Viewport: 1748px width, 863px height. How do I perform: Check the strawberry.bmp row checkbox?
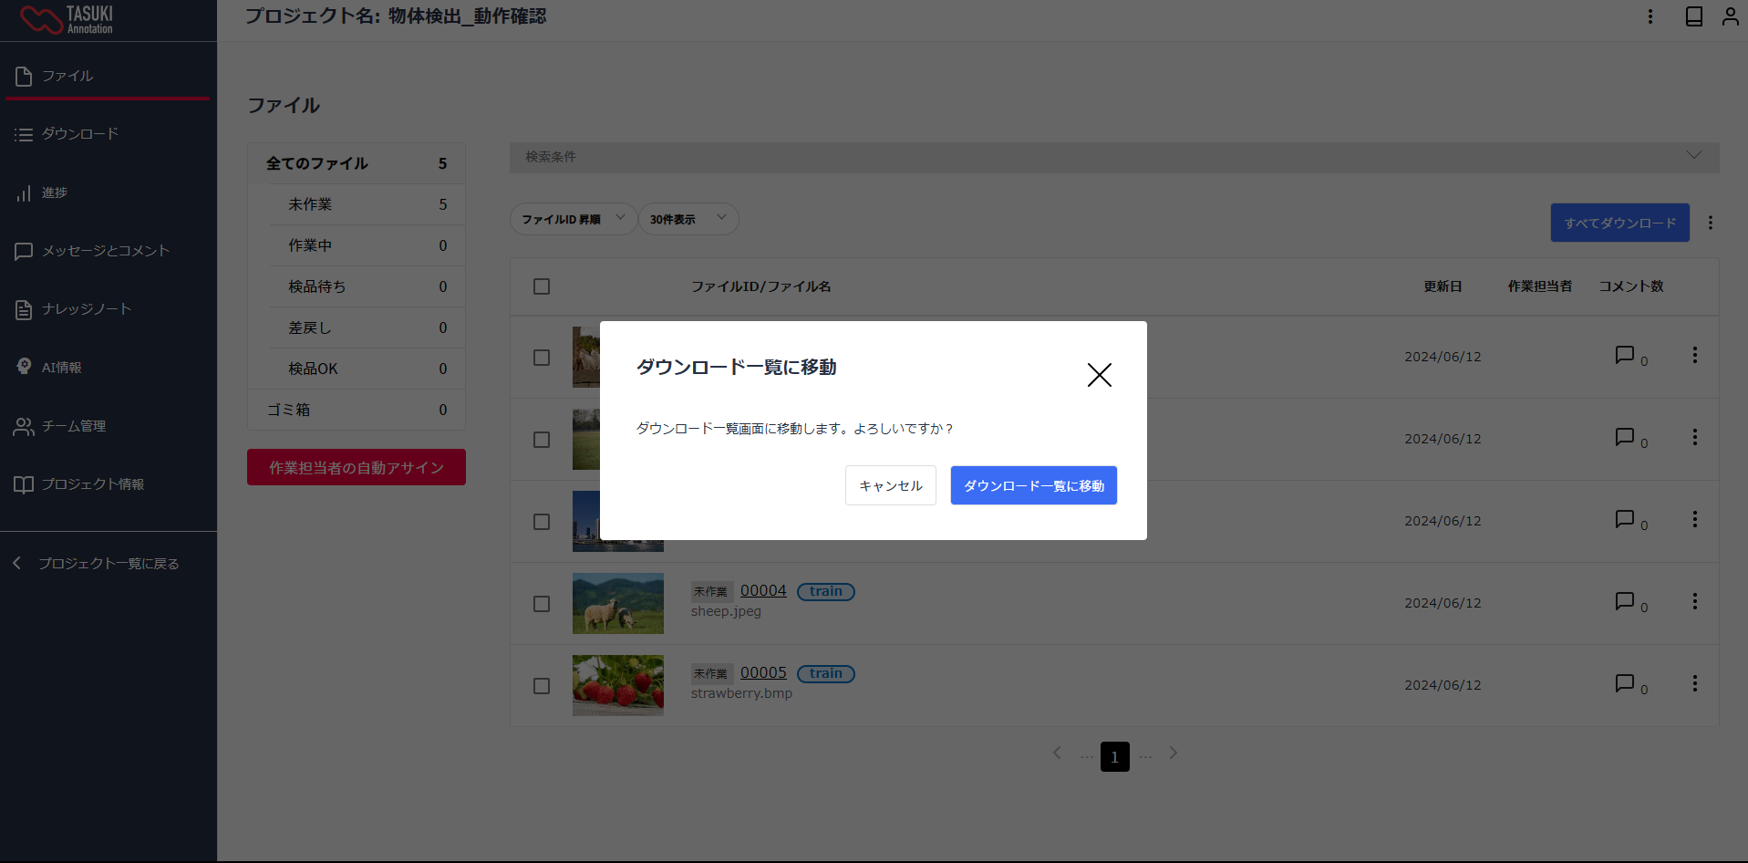click(542, 686)
